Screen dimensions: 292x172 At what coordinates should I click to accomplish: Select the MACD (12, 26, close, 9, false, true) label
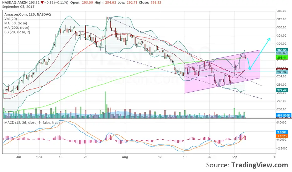[x=32, y=123]
